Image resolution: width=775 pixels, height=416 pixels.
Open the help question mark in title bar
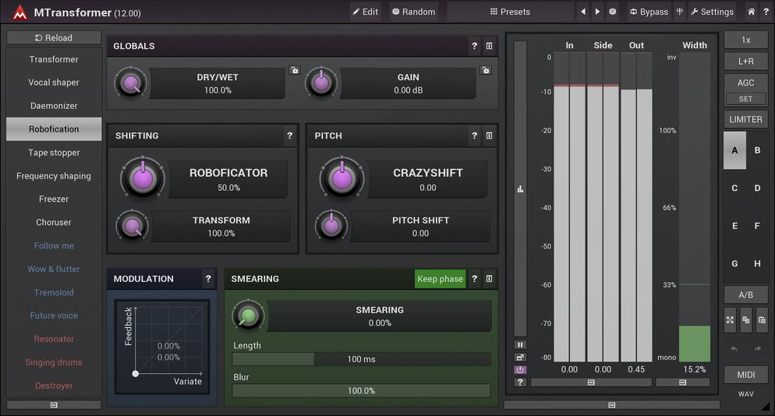click(x=766, y=12)
